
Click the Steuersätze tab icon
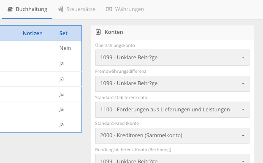click(x=60, y=9)
